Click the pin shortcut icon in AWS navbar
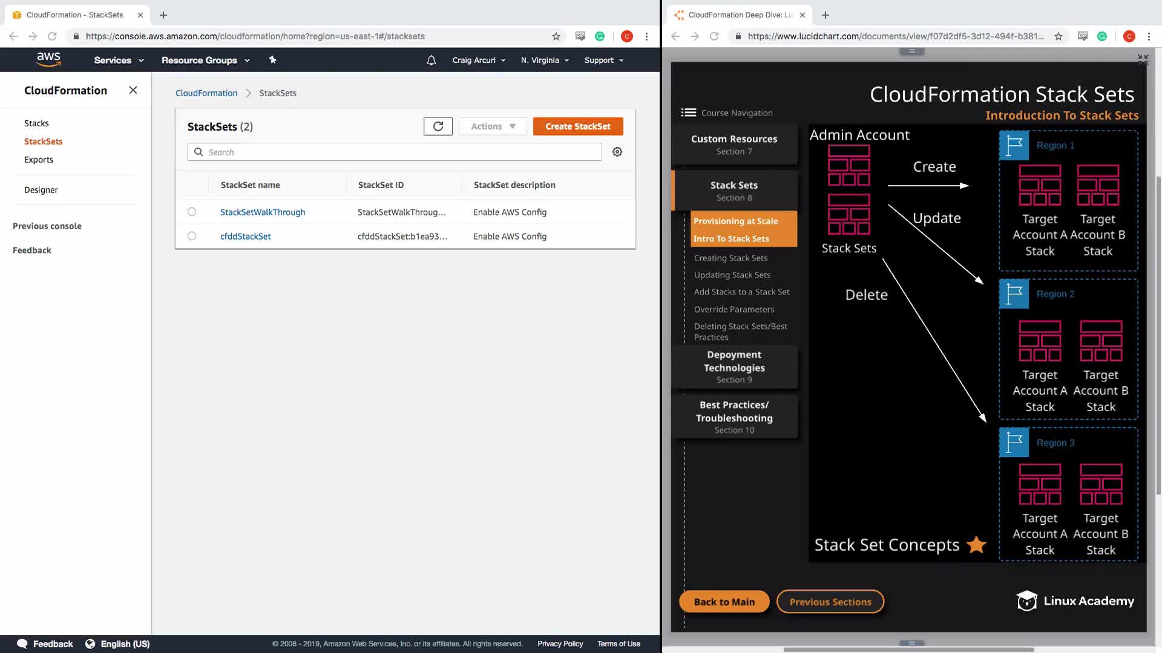 [x=272, y=60]
